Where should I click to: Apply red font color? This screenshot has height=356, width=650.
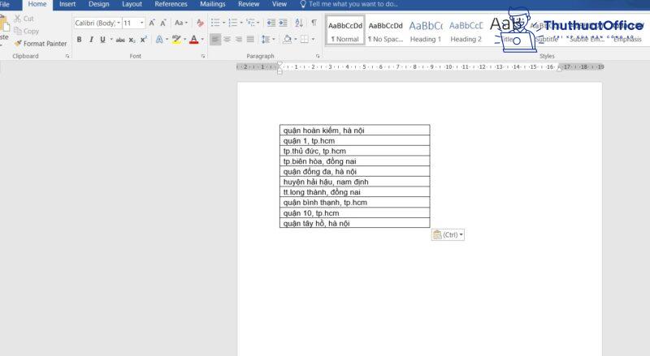click(193, 40)
